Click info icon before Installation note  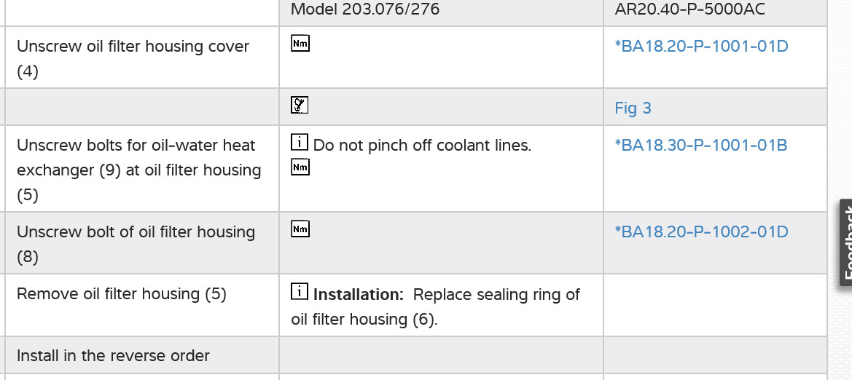(x=300, y=293)
